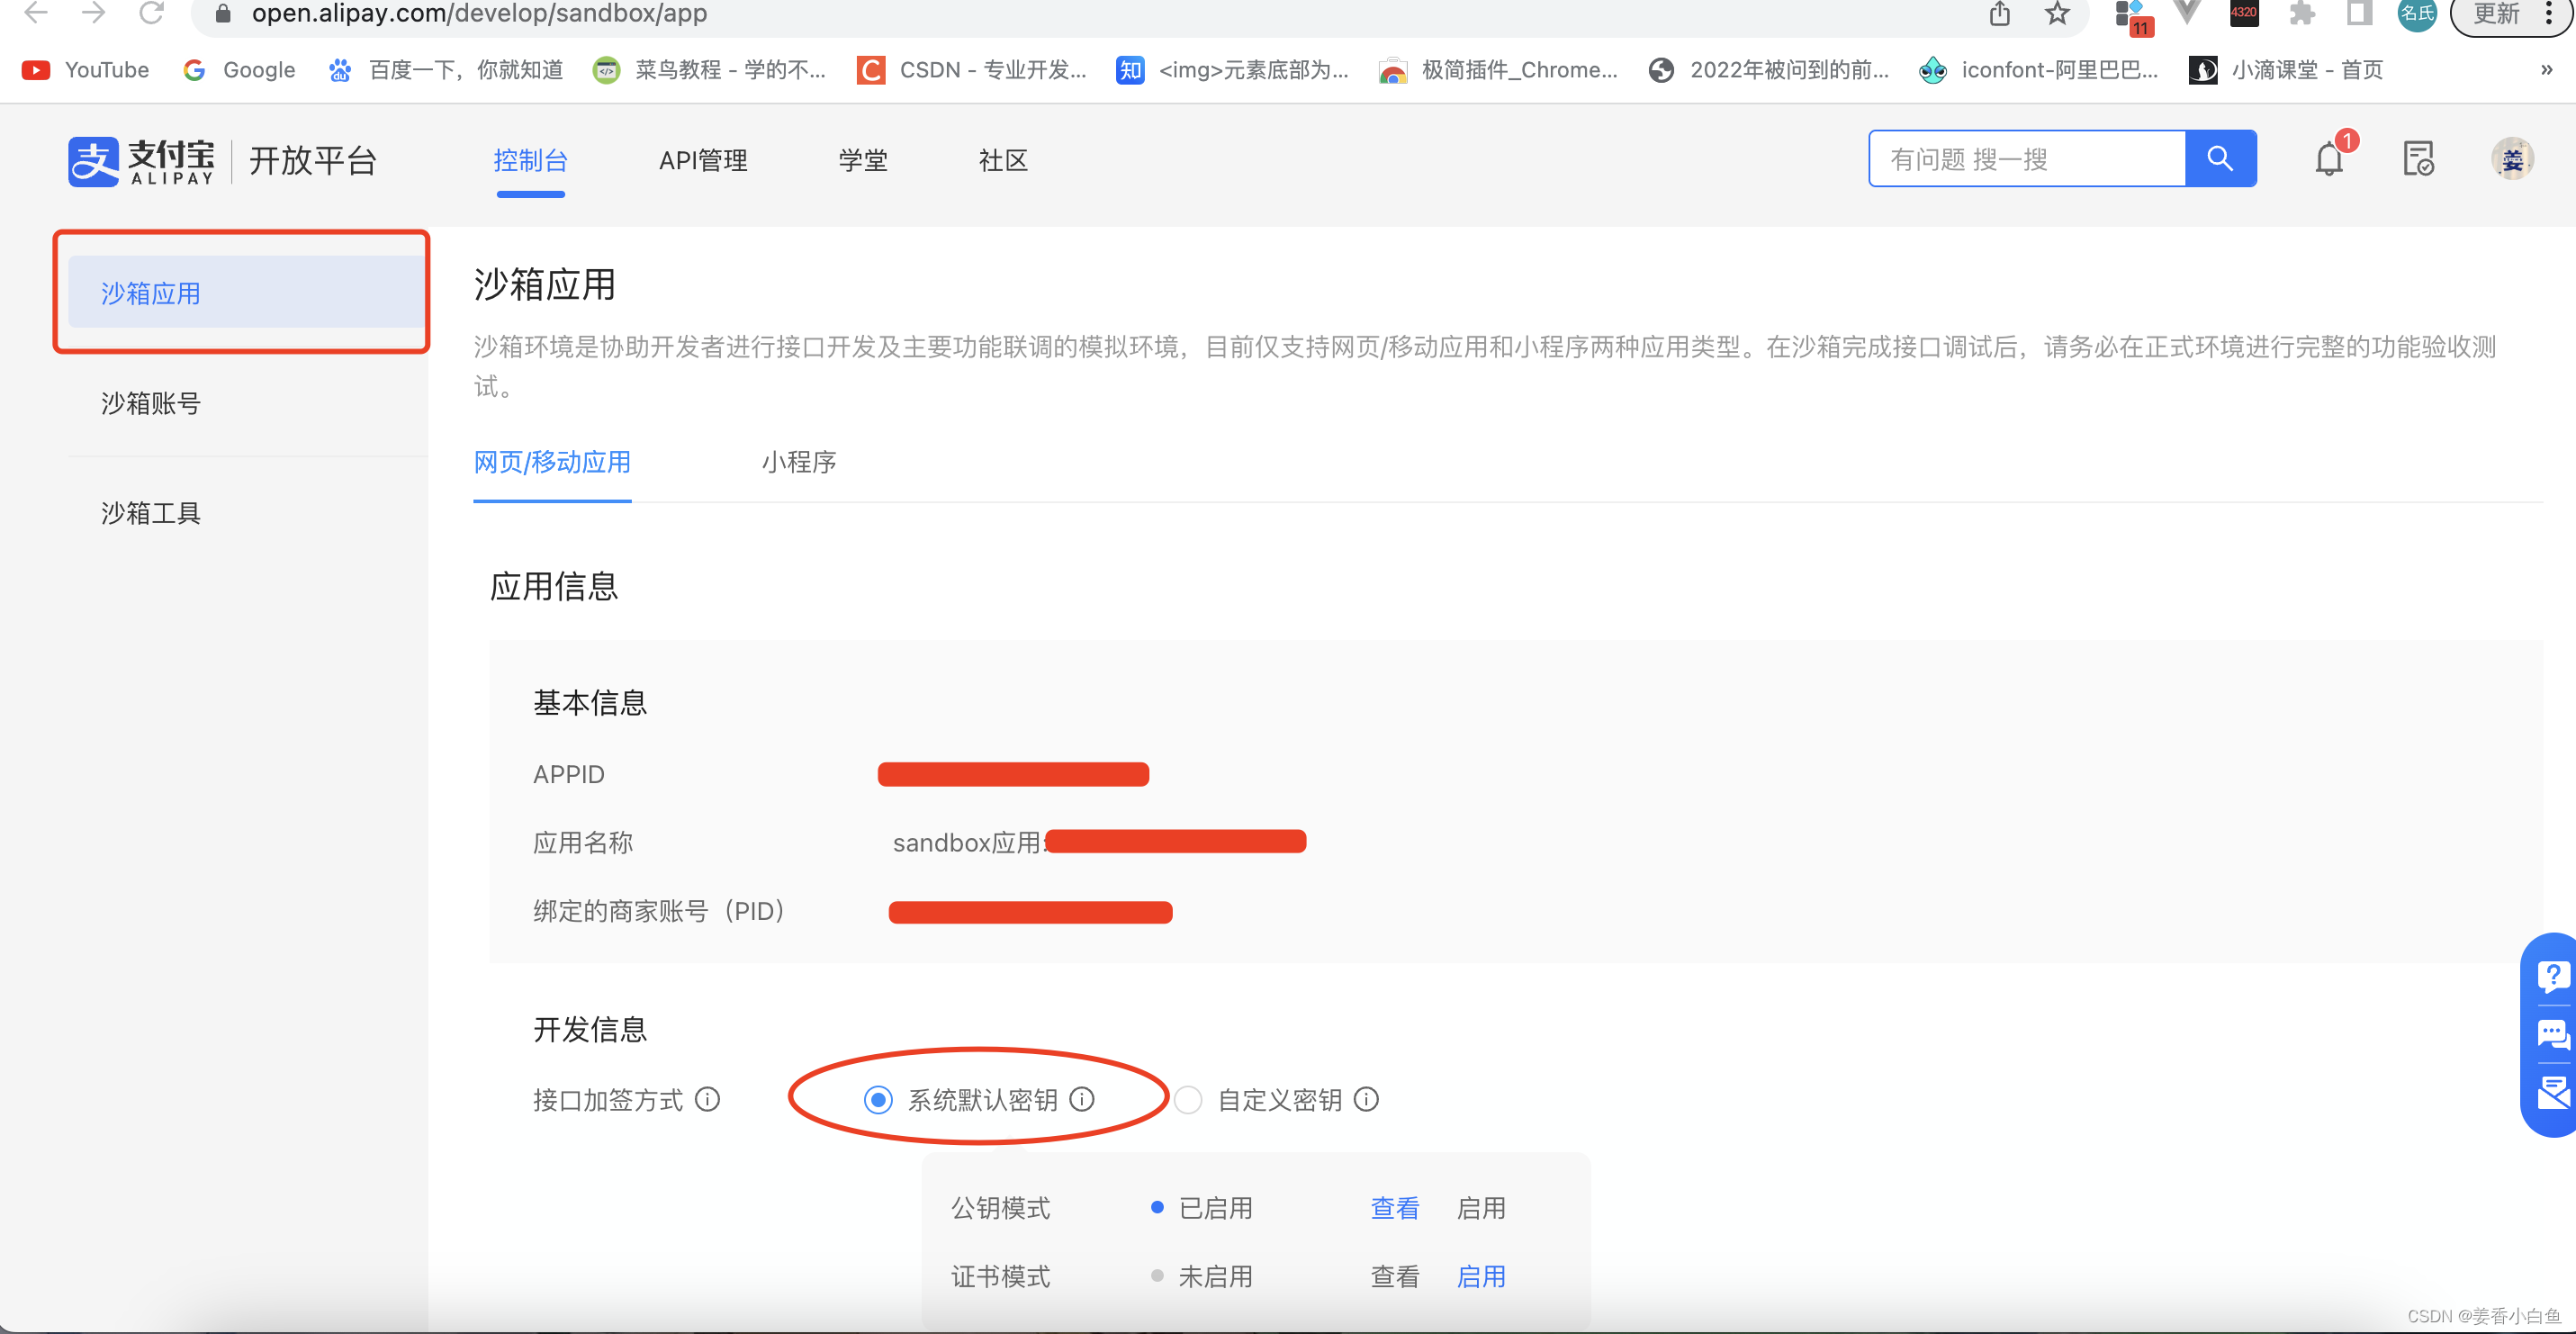
Task: Click the browser address bar URL
Action: 479,13
